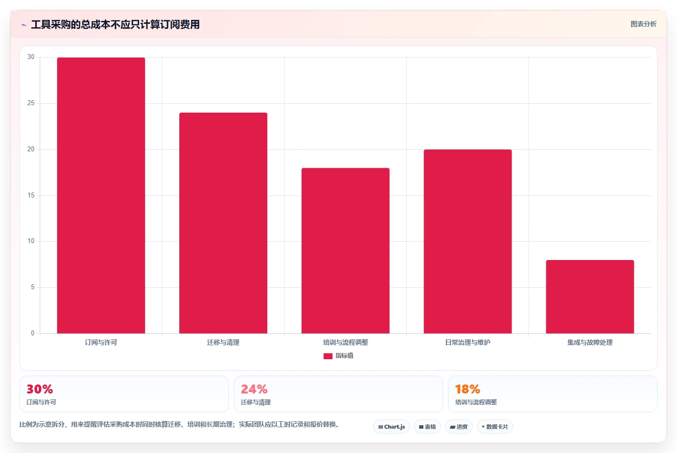Click the chart title 工具采购的总成本不应只计算订阅费用

(x=115, y=24)
